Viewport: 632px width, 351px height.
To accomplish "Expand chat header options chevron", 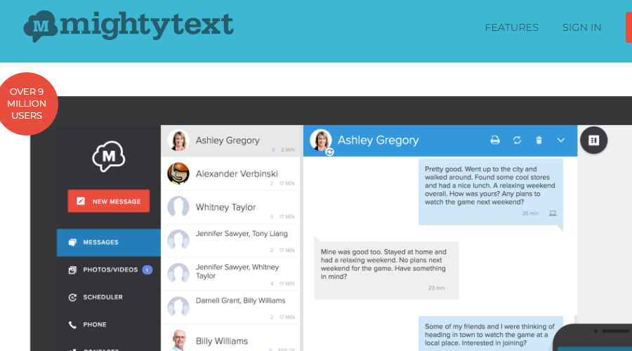I will (560, 140).
